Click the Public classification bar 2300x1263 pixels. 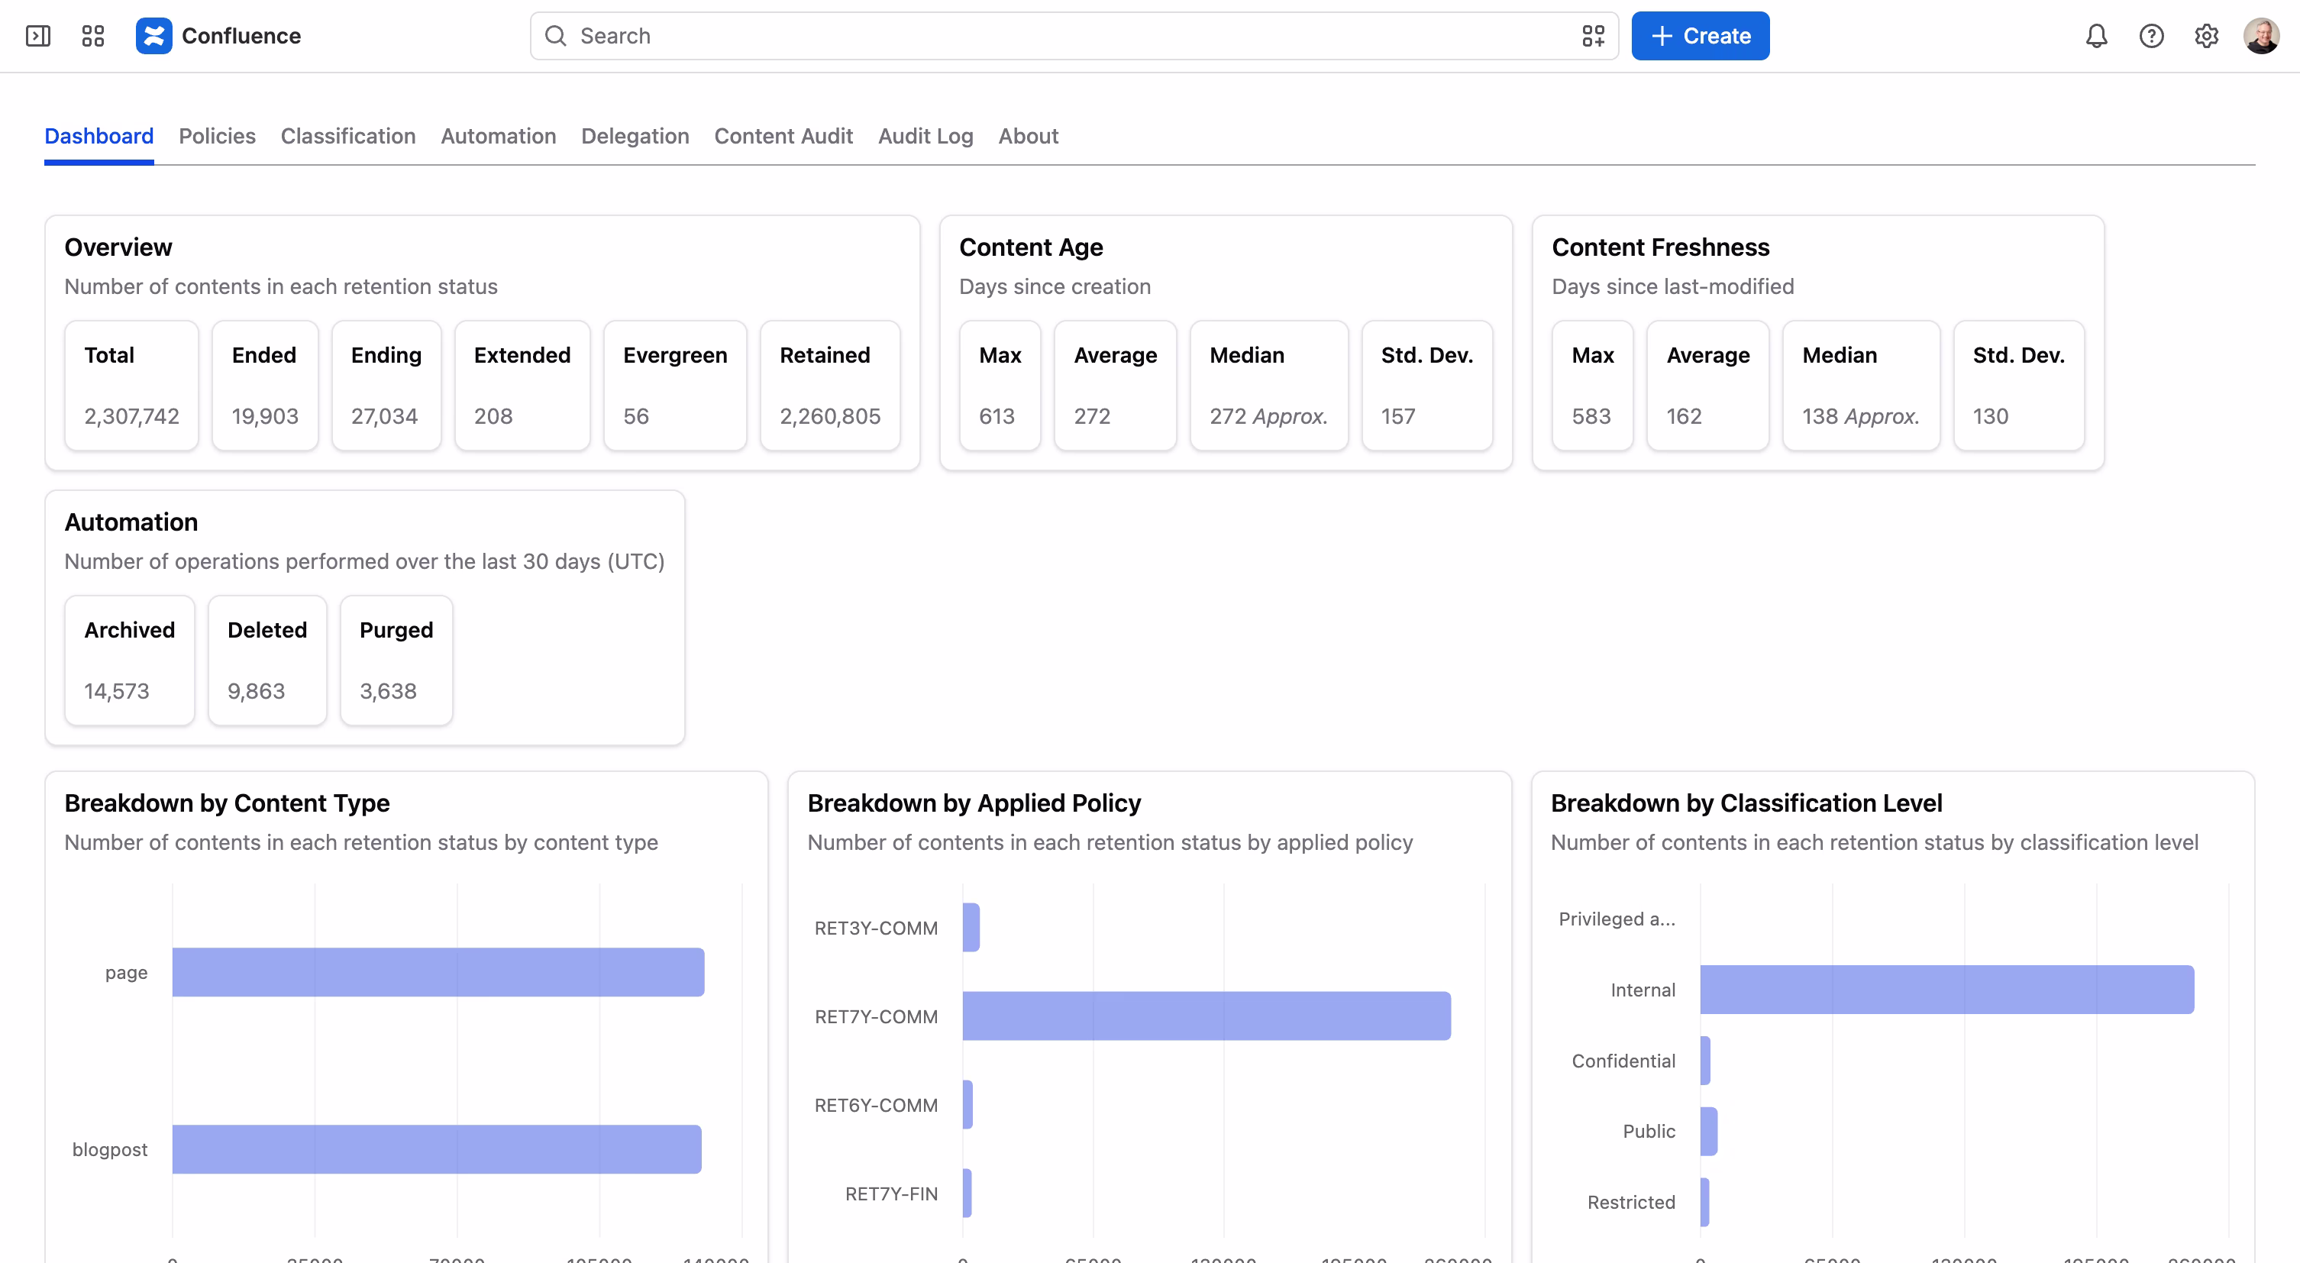(1708, 1131)
